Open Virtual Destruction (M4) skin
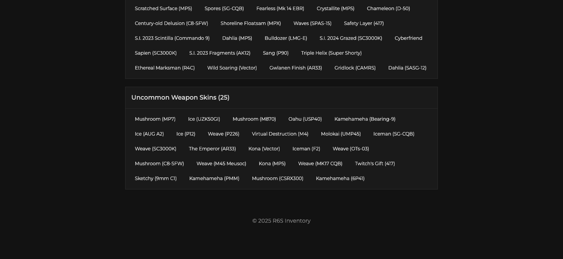The image size is (563, 259). (280, 134)
